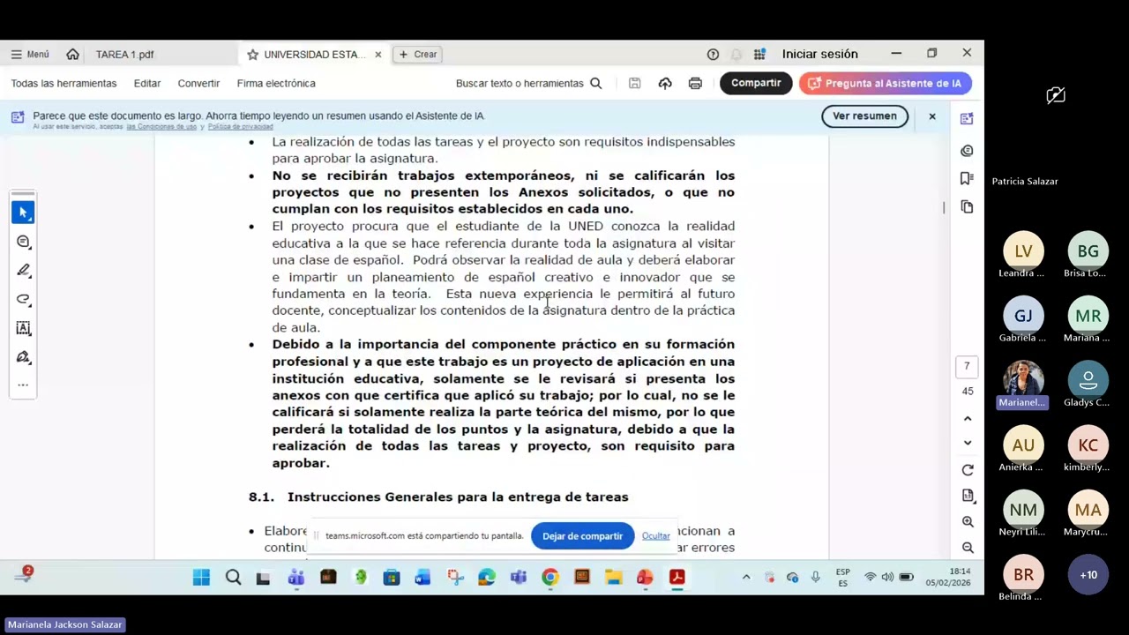This screenshot has height=635, width=1129.
Task: Click ESP ES language indicator
Action: pos(842,578)
